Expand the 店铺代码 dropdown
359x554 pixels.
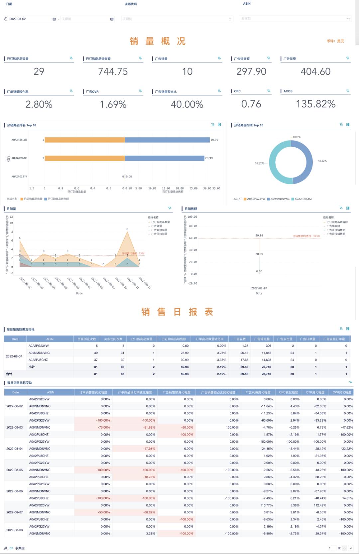177,19
